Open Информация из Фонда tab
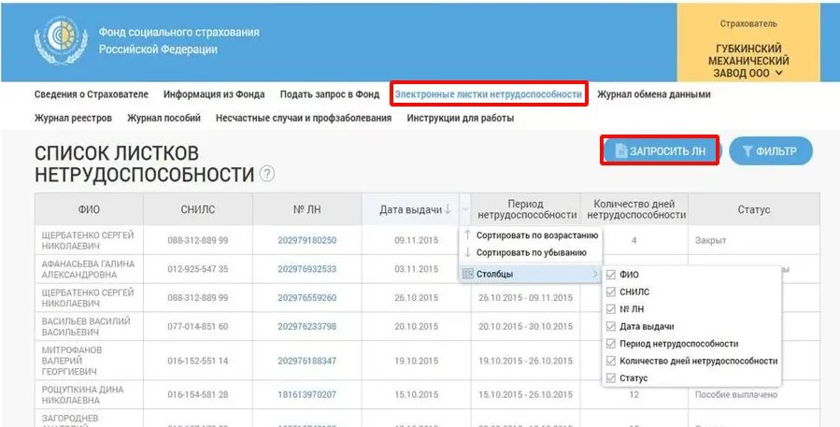The width and height of the screenshot is (840, 427). tap(214, 94)
